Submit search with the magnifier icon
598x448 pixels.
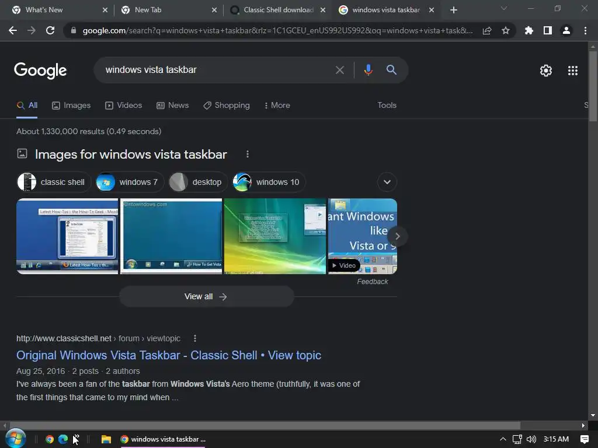391,70
